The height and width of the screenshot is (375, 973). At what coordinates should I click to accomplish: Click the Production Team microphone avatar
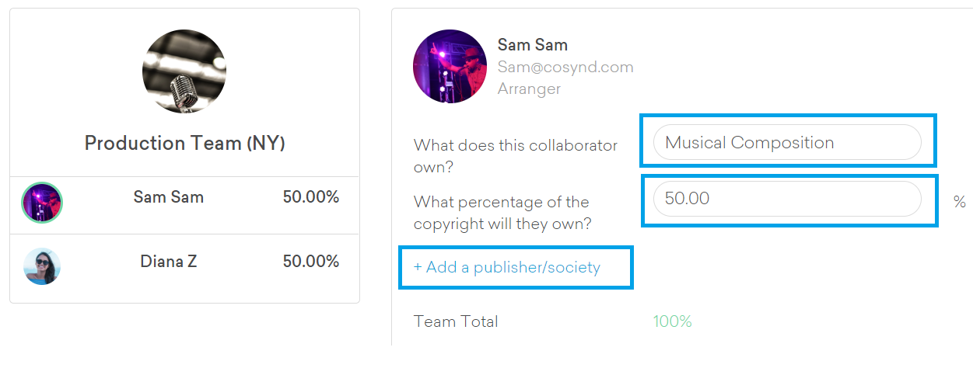(184, 71)
